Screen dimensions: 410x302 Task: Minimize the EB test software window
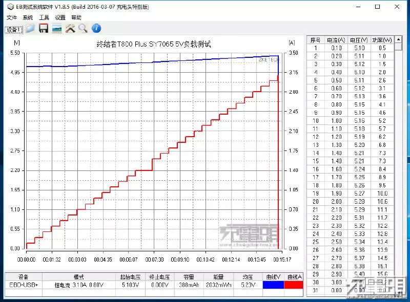[x=358, y=7]
